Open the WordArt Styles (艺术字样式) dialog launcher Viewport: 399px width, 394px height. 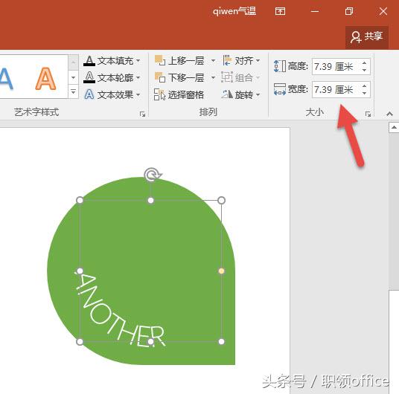click(142, 114)
